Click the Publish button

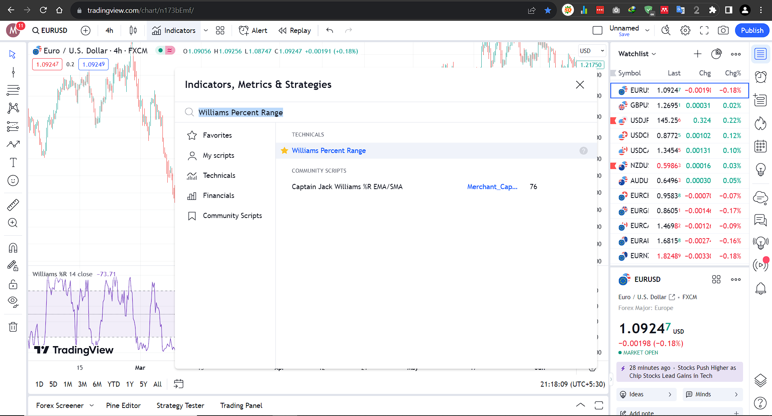(752, 31)
